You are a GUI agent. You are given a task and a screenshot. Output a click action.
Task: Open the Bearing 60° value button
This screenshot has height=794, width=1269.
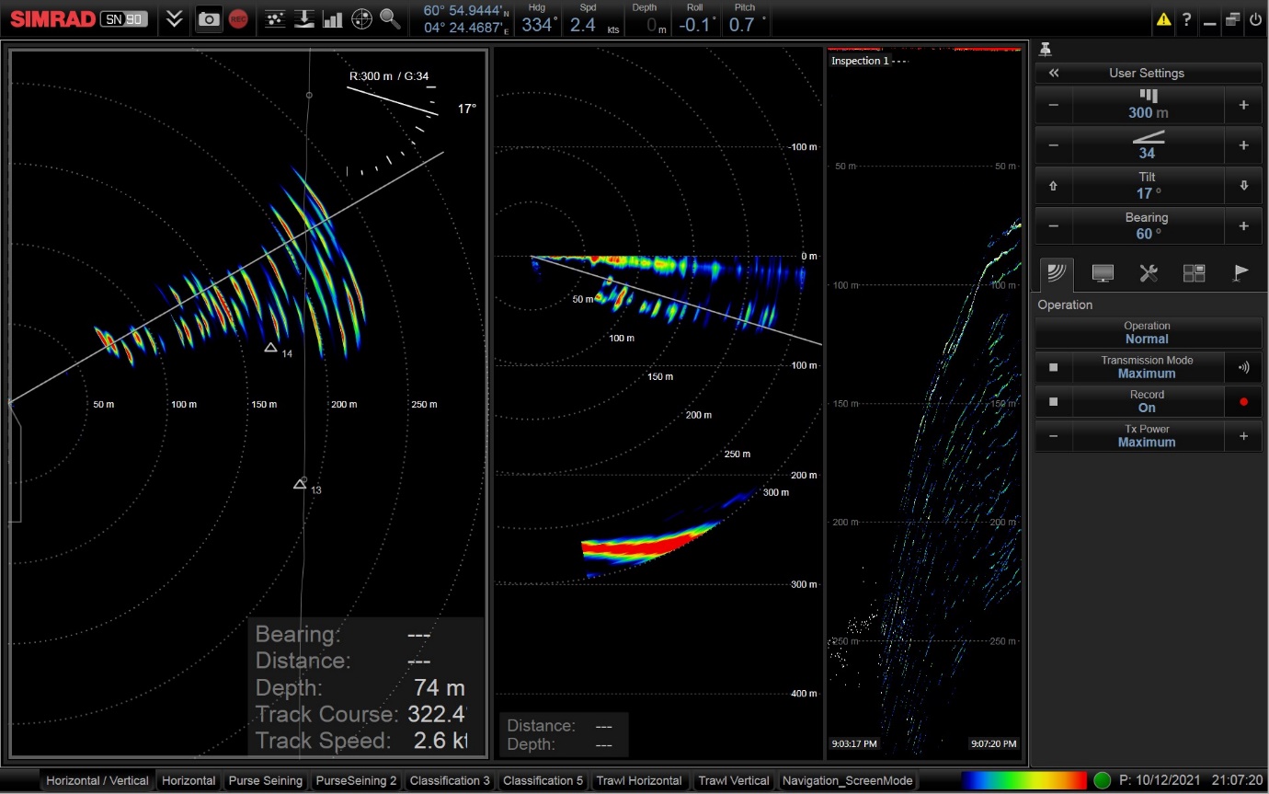tap(1148, 226)
